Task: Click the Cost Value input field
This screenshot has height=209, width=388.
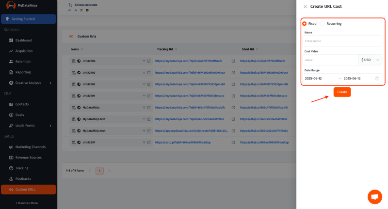Action: (330, 60)
